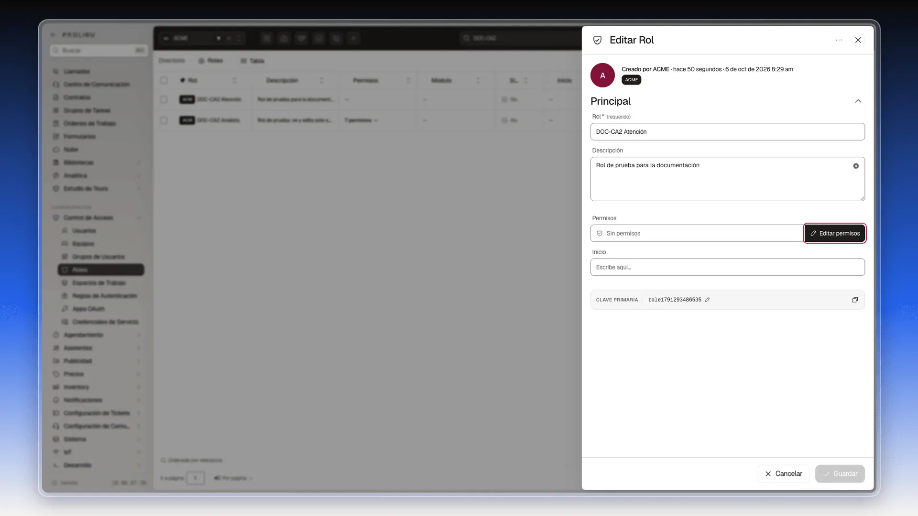Viewport: 918px width, 516px height.
Task: Edit the primary key pencil icon
Action: point(707,300)
